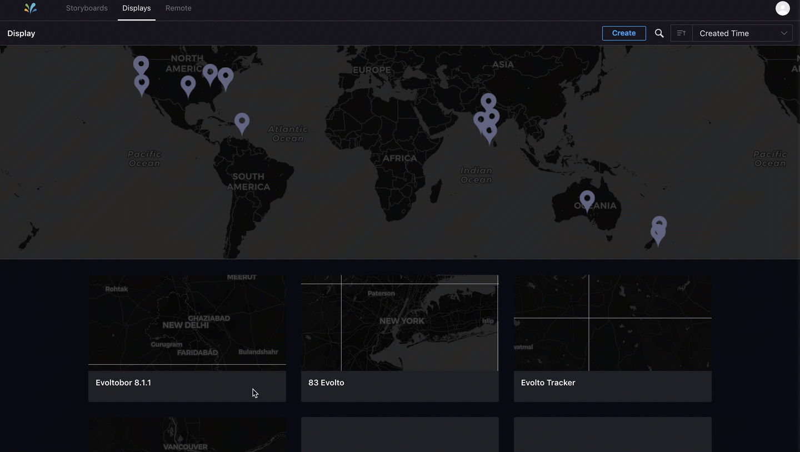The width and height of the screenshot is (800, 452).
Task: Click the map pin in Australia
Action: click(587, 199)
